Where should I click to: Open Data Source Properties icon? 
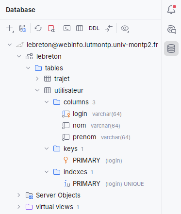pos(23,28)
